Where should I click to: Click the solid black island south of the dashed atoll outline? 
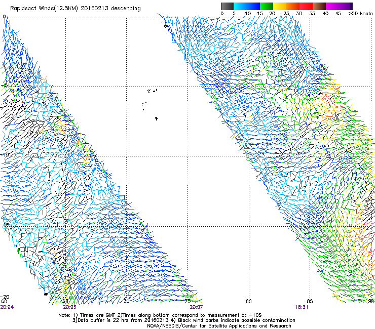[156, 118]
